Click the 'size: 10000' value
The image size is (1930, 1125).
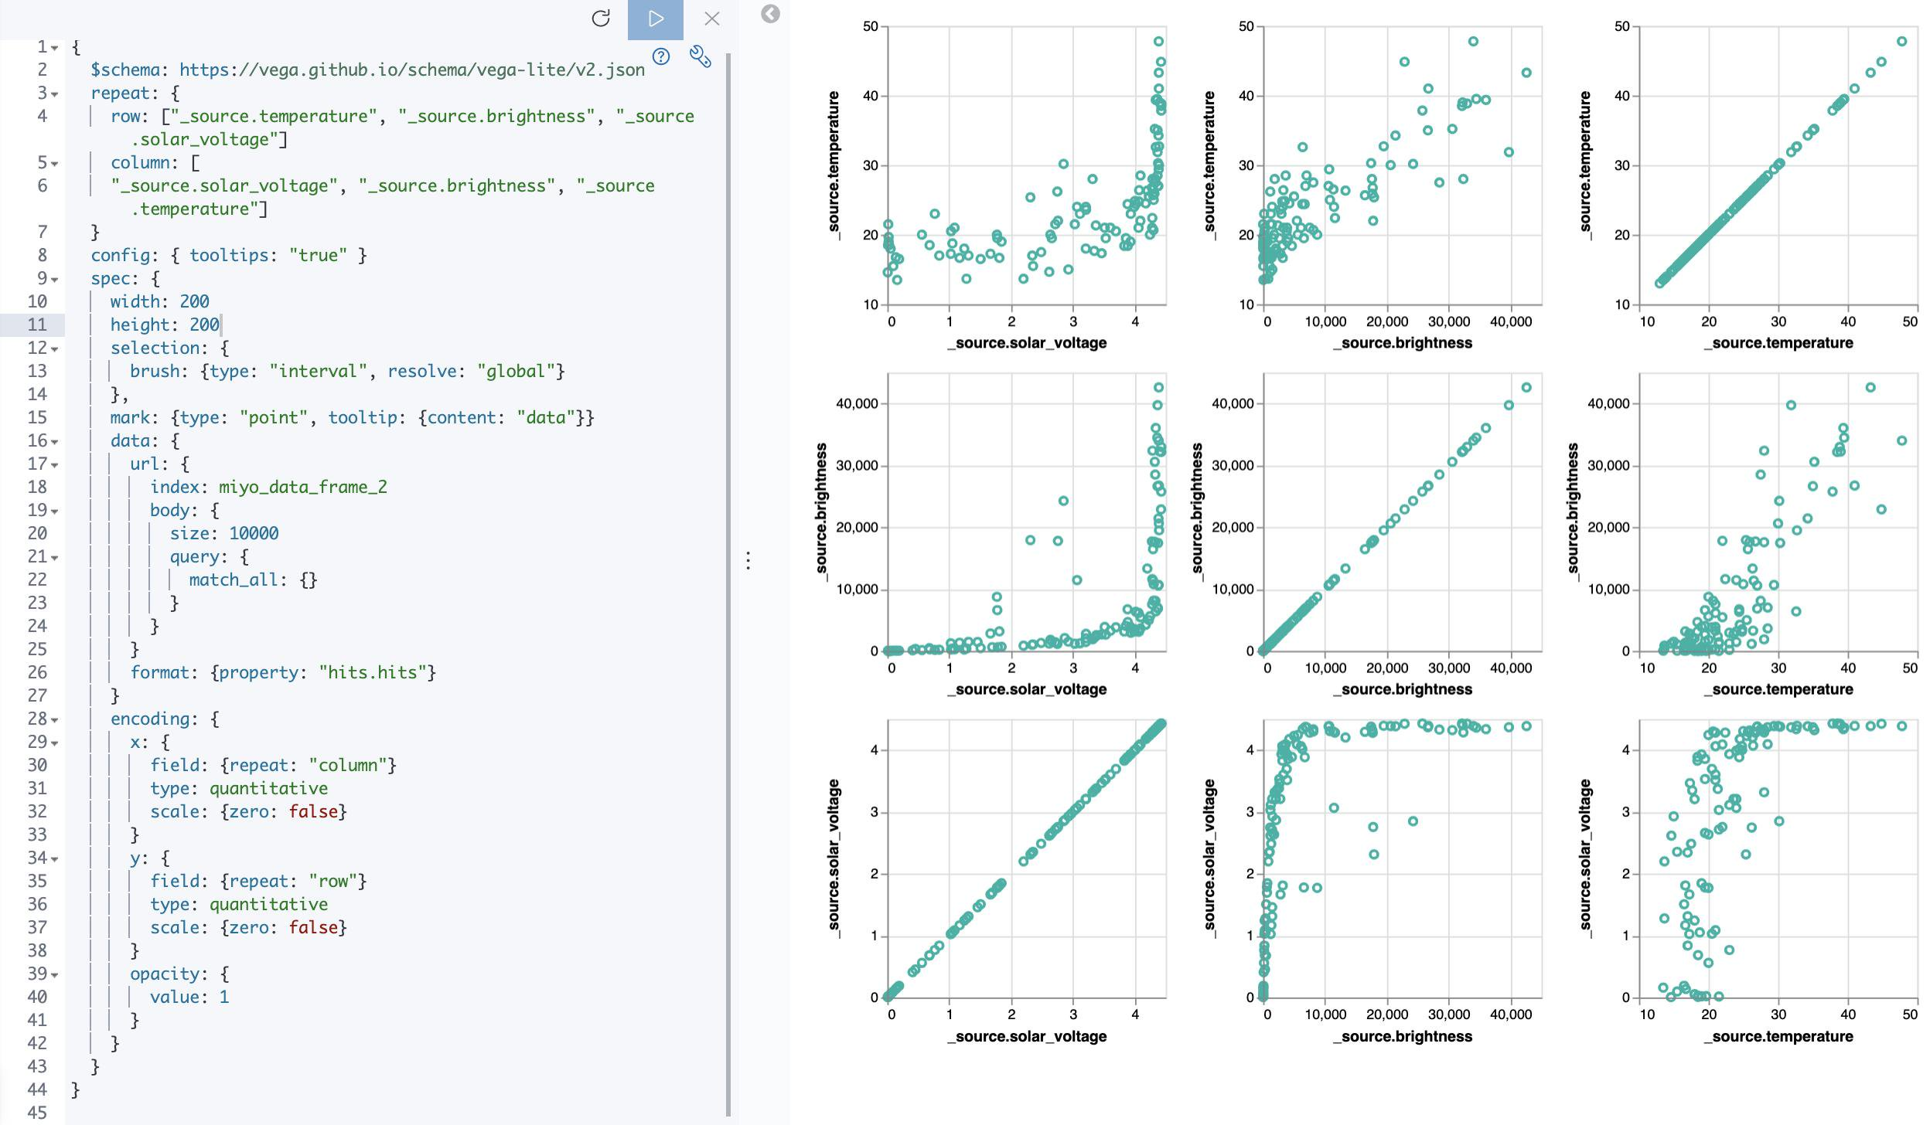(254, 533)
